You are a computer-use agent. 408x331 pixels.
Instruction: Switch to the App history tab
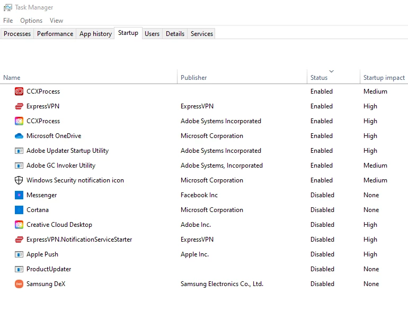coord(95,34)
